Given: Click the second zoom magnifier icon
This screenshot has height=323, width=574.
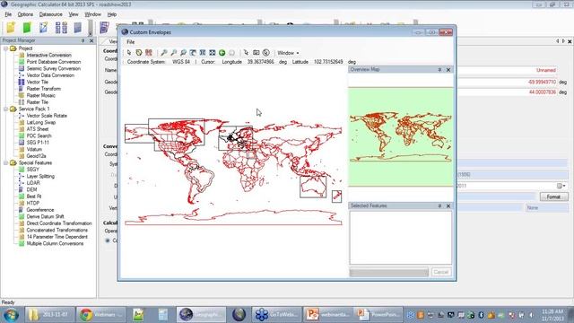Looking at the screenshot, I should pyautogui.click(x=173, y=53).
